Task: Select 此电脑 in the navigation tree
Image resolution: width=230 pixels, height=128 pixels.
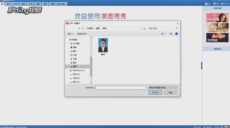Action: coord(73,40)
